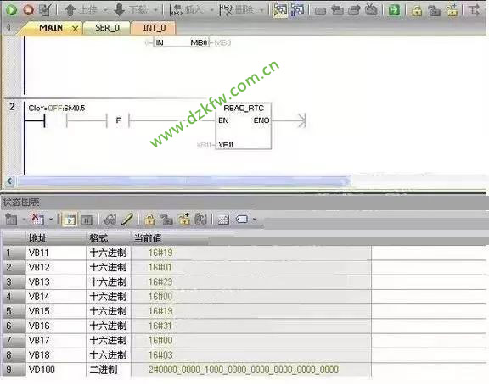Click the force lock icon in chart toolbar
Screen dimensions: 489x384
(149, 220)
